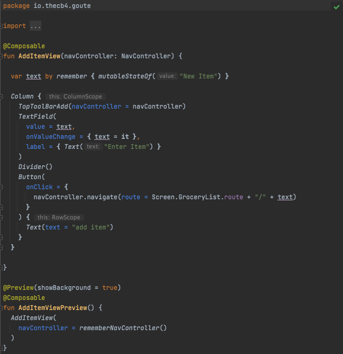The height and width of the screenshot is (354, 343).
Task: Click the @Preview annotation
Action: click(19, 288)
